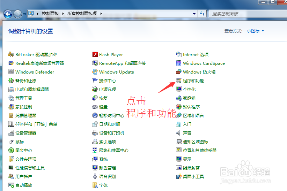
Task: Click the Realtek HD audio manager icon
Action: (11, 63)
